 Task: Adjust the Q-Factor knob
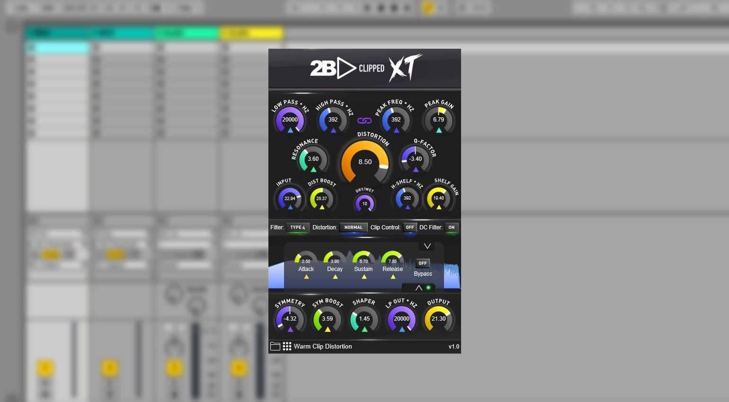point(415,159)
